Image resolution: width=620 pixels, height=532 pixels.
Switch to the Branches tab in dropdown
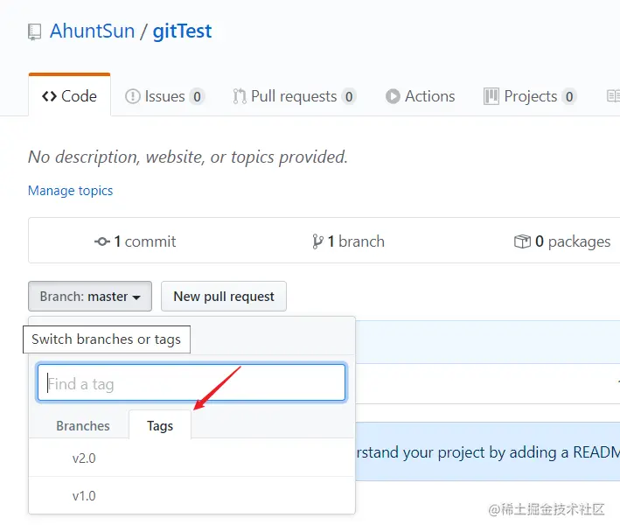(83, 425)
